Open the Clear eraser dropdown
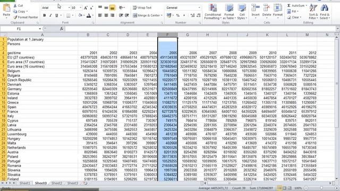This screenshot has height=191, width=340. point(294,17)
